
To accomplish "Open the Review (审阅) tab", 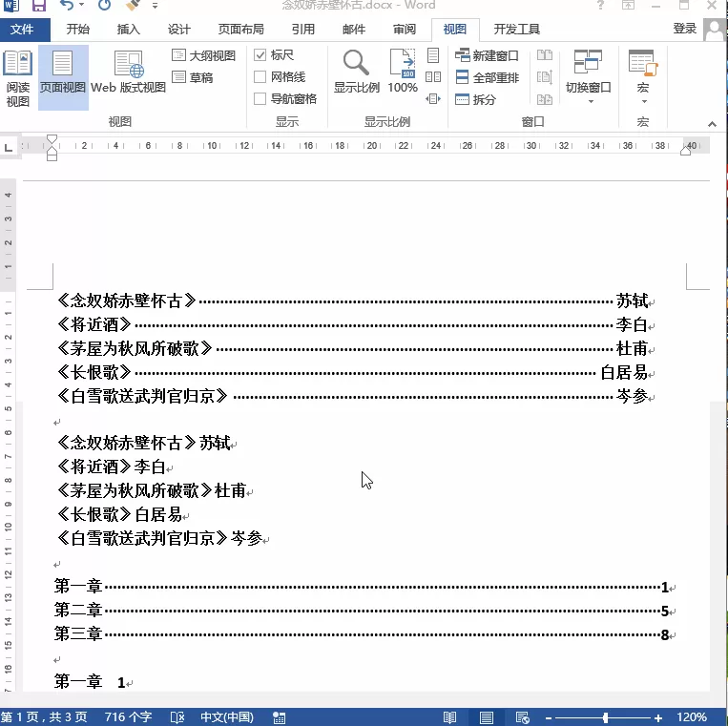I will [405, 30].
